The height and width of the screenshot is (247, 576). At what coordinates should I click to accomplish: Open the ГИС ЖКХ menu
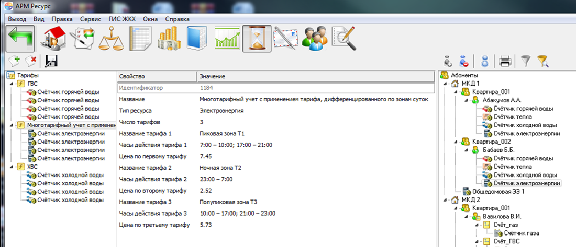click(x=122, y=19)
